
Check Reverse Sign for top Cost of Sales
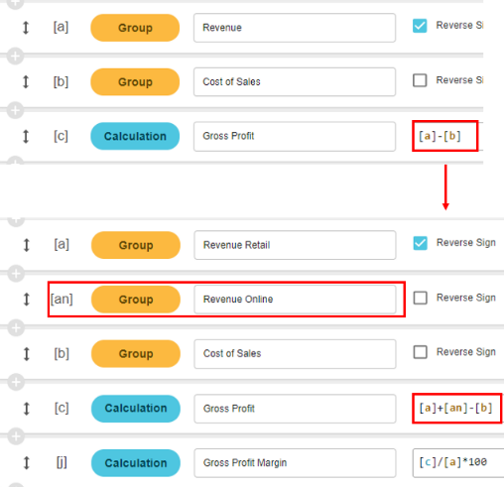pos(420,80)
